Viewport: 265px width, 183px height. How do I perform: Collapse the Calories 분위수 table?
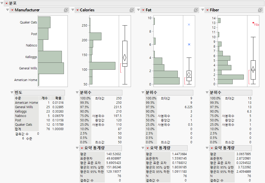77,92
